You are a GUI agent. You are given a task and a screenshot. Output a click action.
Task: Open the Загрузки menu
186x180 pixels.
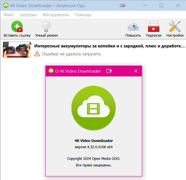(28, 15)
